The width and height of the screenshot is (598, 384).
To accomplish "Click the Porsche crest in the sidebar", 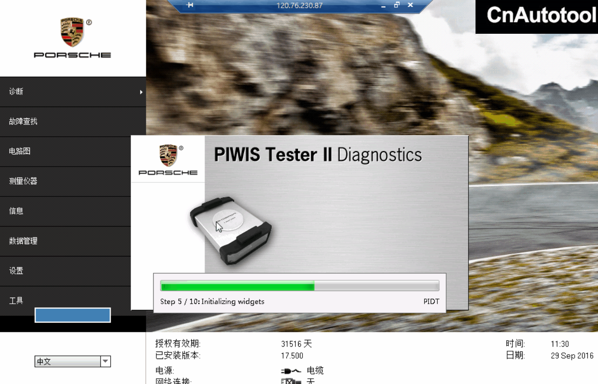I will [73, 32].
